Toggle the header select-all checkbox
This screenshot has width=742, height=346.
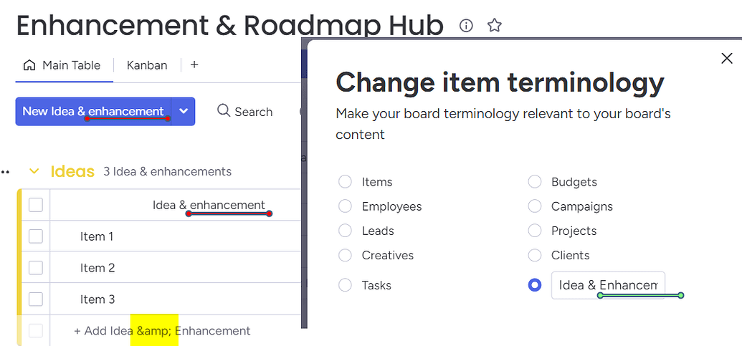(x=36, y=206)
